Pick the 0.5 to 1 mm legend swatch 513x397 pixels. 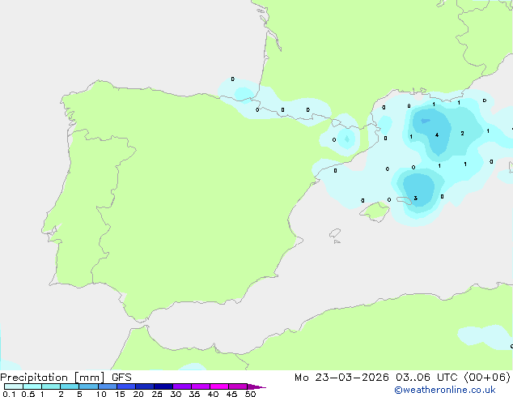pos(32,386)
